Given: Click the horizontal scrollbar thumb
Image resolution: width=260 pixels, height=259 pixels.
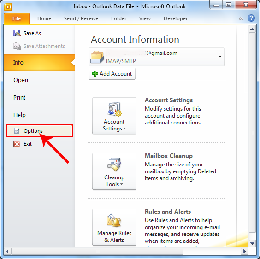Looking at the screenshot, I should pyautogui.click(x=97, y=252).
